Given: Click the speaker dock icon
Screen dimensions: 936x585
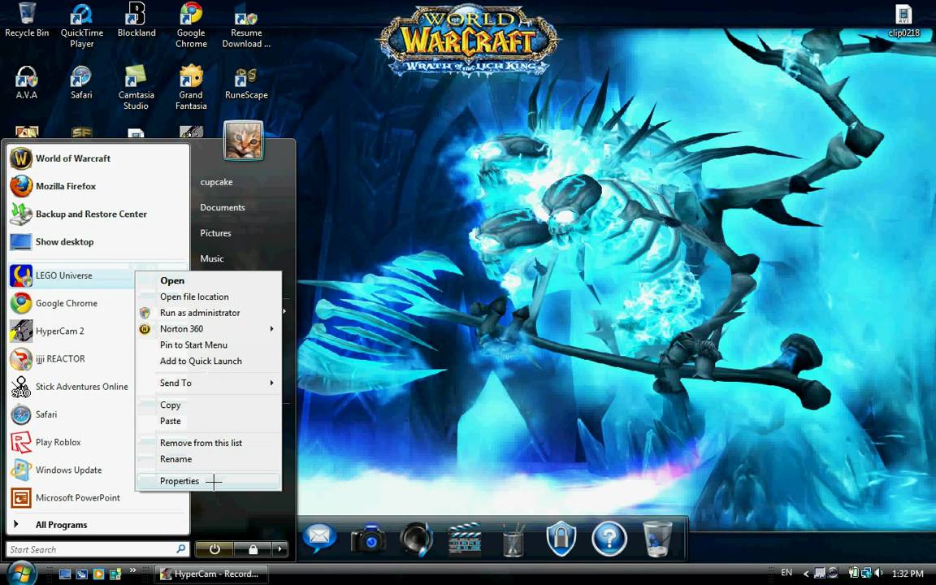Looking at the screenshot, I should (x=417, y=539).
